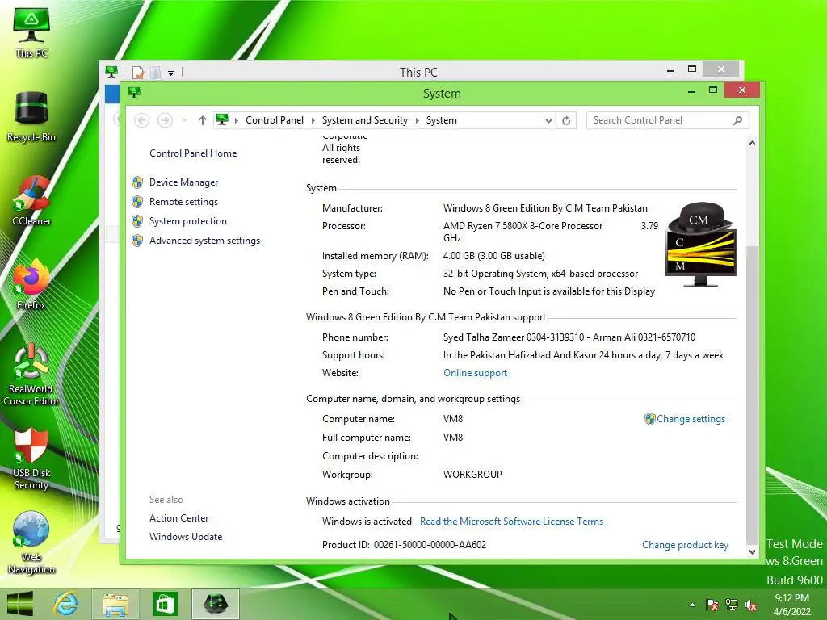Expand the System and Security breadcrumb arrow
The width and height of the screenshot is (827, 620).
417,120
